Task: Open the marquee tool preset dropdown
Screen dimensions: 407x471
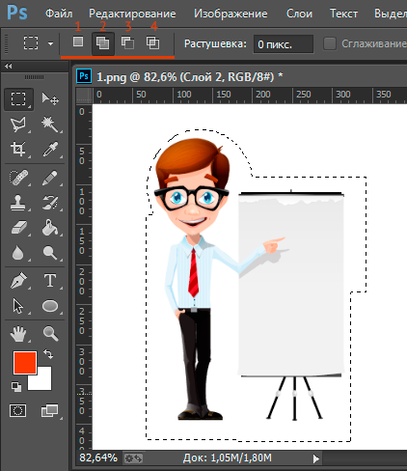Action: click(x=50, y=43)
